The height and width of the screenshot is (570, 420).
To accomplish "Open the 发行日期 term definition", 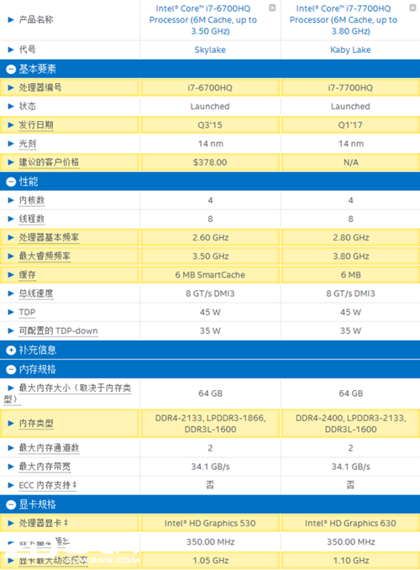I will (x=36, y=125).
